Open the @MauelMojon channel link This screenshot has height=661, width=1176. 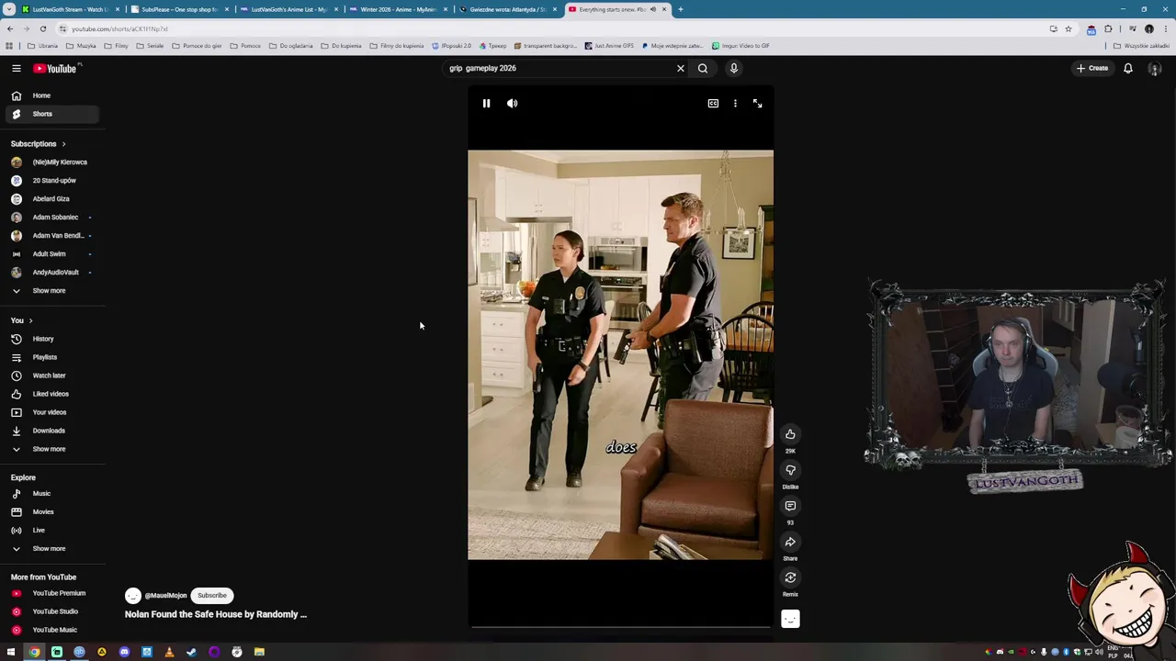pyautogui.click(x=165, y=596)
